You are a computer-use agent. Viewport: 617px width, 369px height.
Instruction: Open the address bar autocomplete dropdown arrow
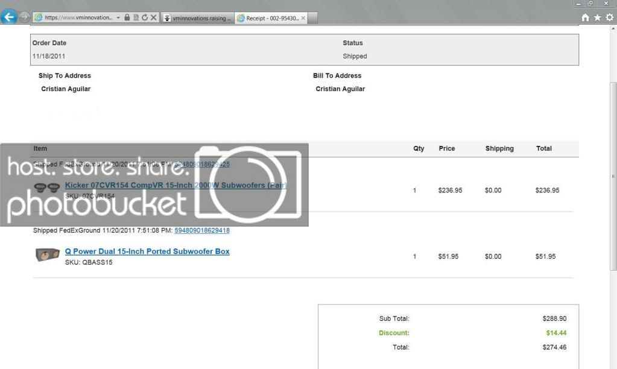[x=118, y=17]
